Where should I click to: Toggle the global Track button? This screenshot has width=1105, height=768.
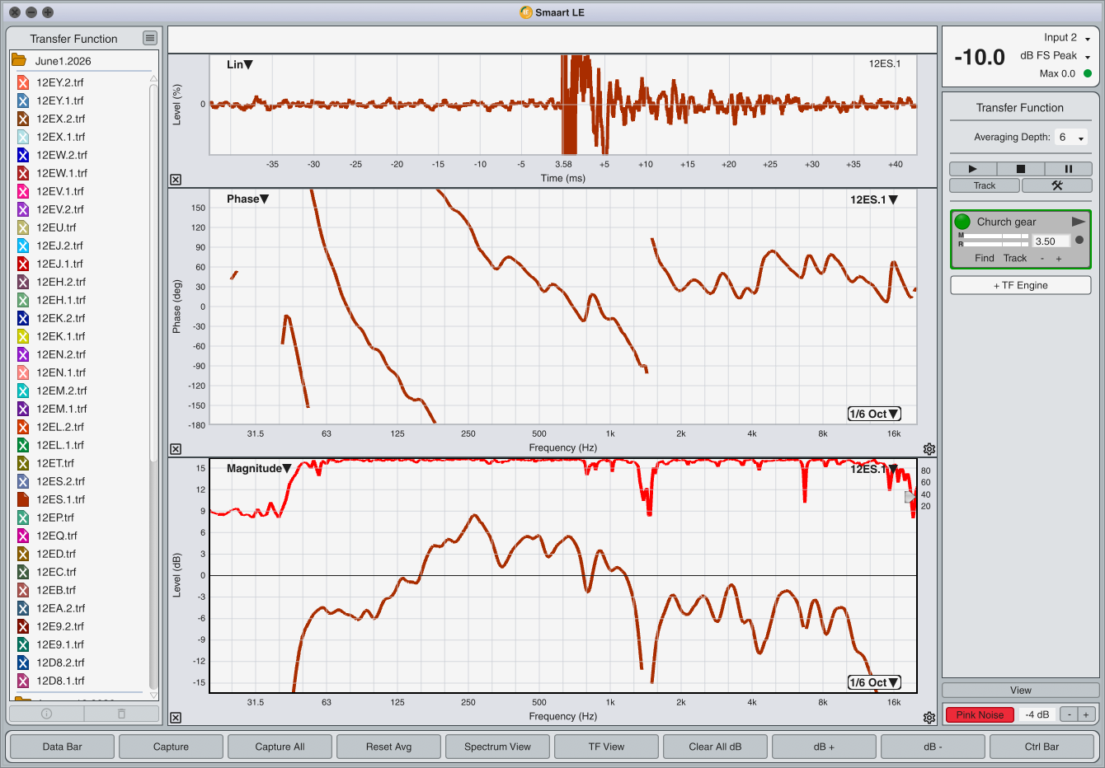(985, 185)
